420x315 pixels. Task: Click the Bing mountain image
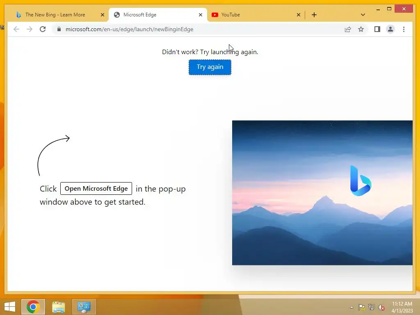pos(322,193)
